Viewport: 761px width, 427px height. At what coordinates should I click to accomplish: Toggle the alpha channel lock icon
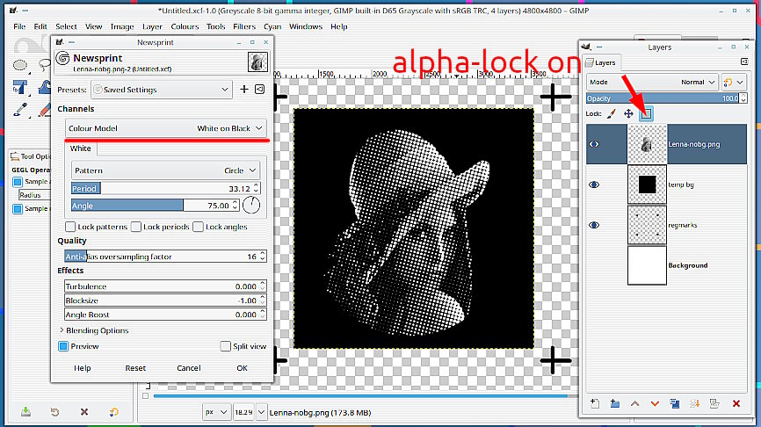coord(646,113)
